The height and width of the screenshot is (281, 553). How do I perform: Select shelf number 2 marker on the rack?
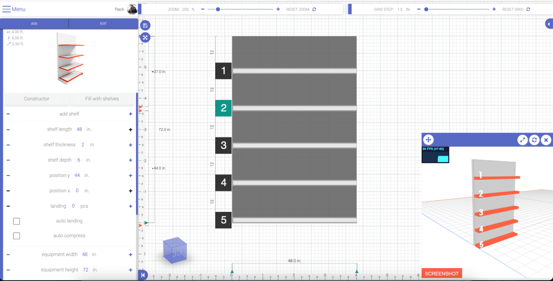pyautogui.click(x=224, y=109)
